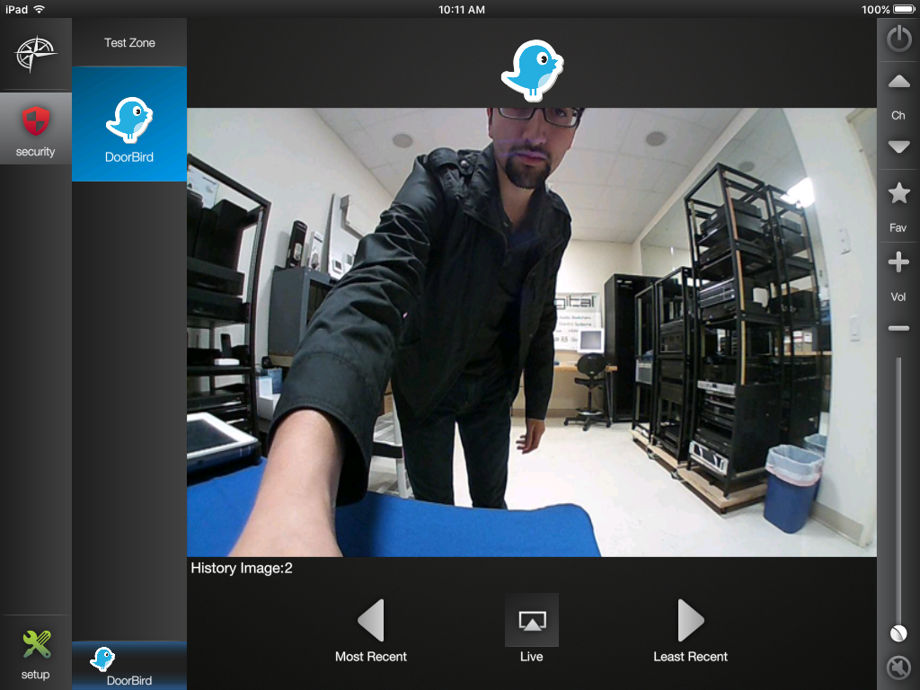This screenshot has width=920, height=690.
Task: Tap the camera history image
Action: pyautogui.click(x=532, y=332)
